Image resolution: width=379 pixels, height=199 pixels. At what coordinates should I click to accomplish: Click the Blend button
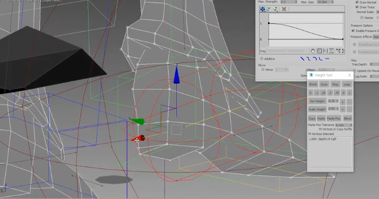(348, 118)
